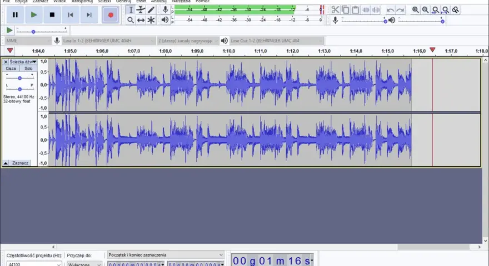Stop recording with the Stop button
This screenshot has height=266, width=489.
(52, 14)
